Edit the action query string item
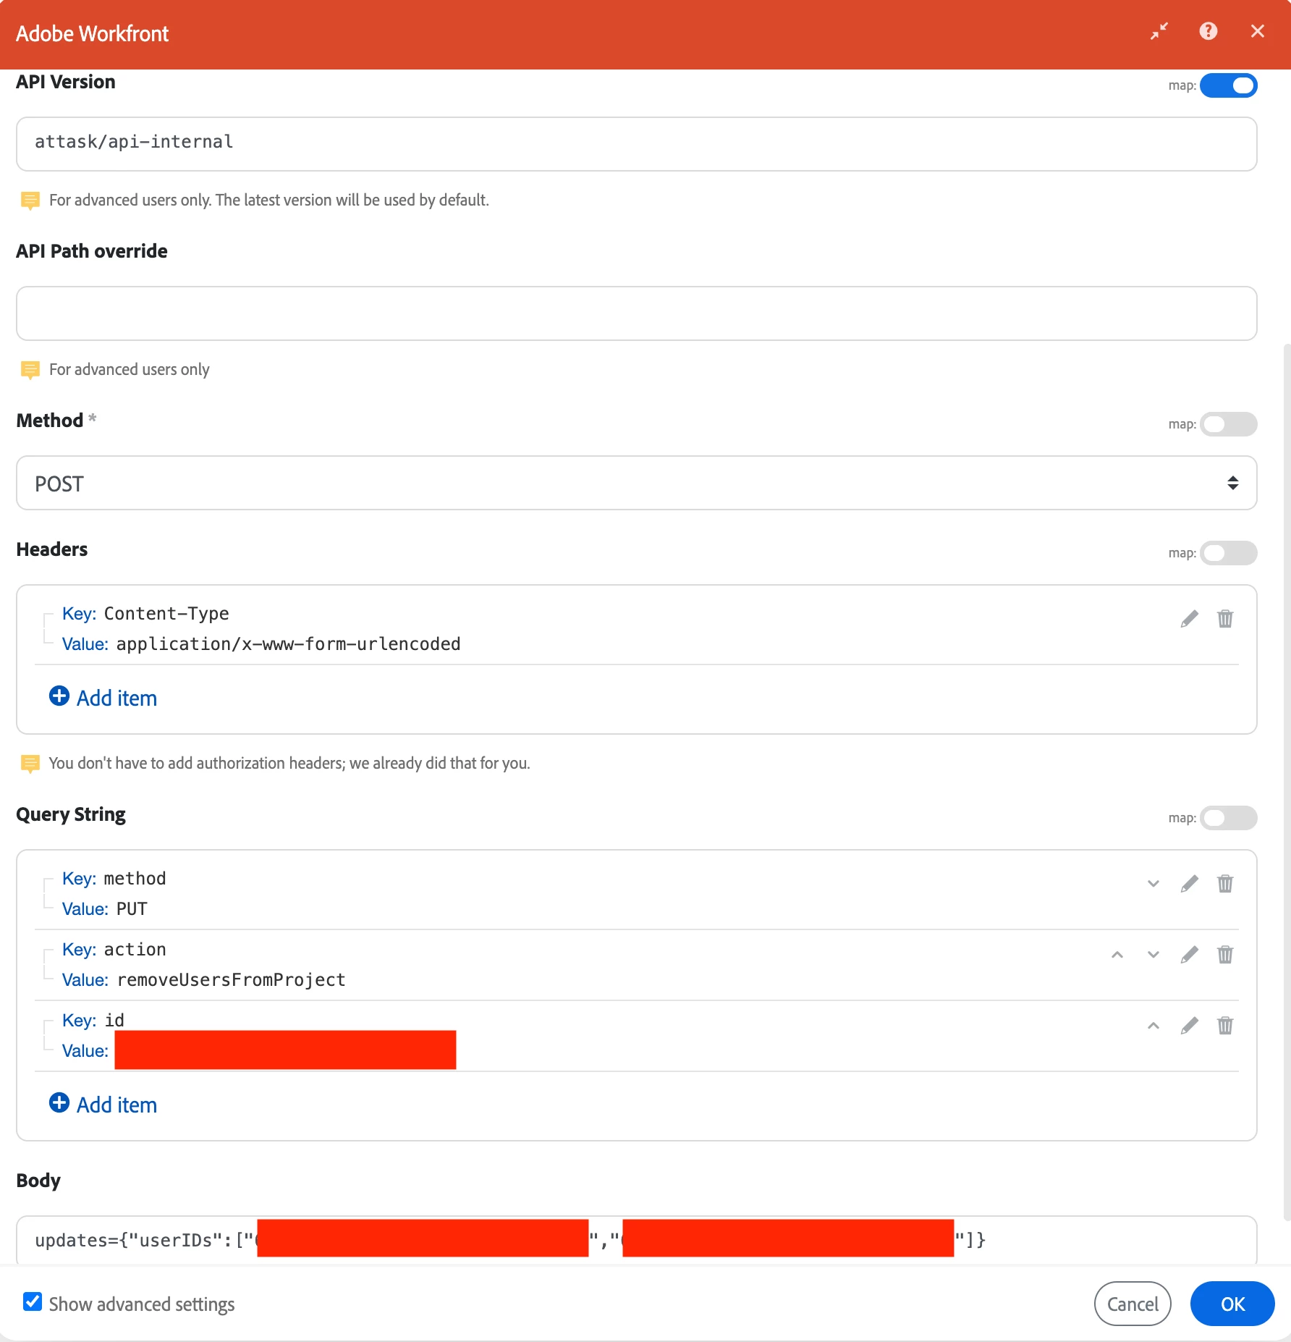Viewport: 1291px width, 1342px height. coord(1189,955)
